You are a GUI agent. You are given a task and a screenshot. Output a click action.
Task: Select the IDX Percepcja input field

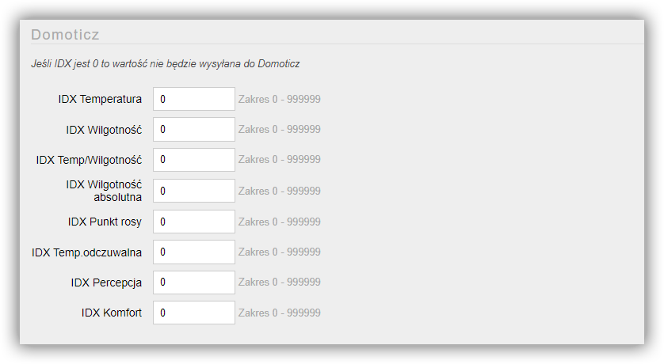tap(194, 282)
